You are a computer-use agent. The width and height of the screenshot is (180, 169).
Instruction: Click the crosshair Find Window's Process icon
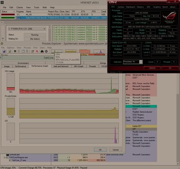pyautogui.click(x=46, y=52)
